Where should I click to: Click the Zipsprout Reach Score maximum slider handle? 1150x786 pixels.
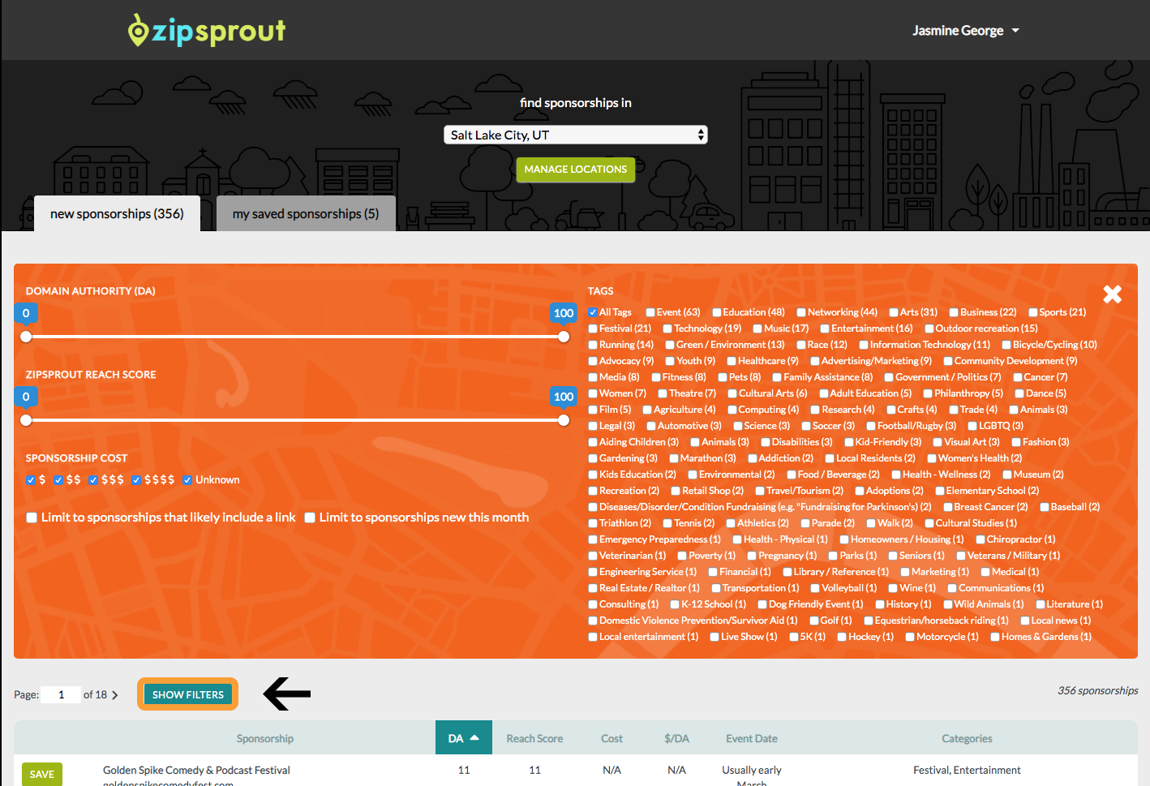564,420
